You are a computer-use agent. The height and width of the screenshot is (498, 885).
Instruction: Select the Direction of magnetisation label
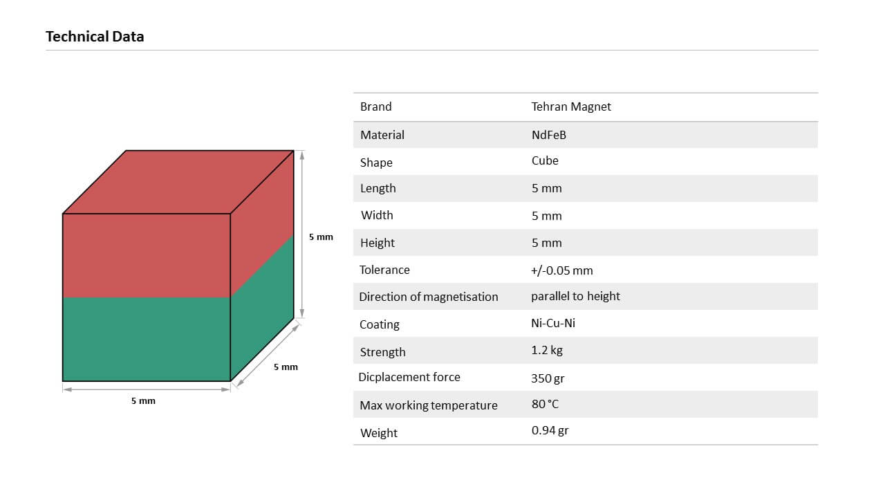(x=428, y=297)
